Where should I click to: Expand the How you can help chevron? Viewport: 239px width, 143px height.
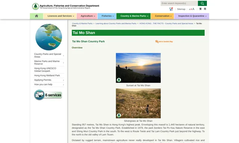coord(63,85)
